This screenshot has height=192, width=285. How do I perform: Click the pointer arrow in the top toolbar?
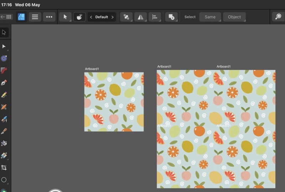pyautogui.click(x=65, y=17)
